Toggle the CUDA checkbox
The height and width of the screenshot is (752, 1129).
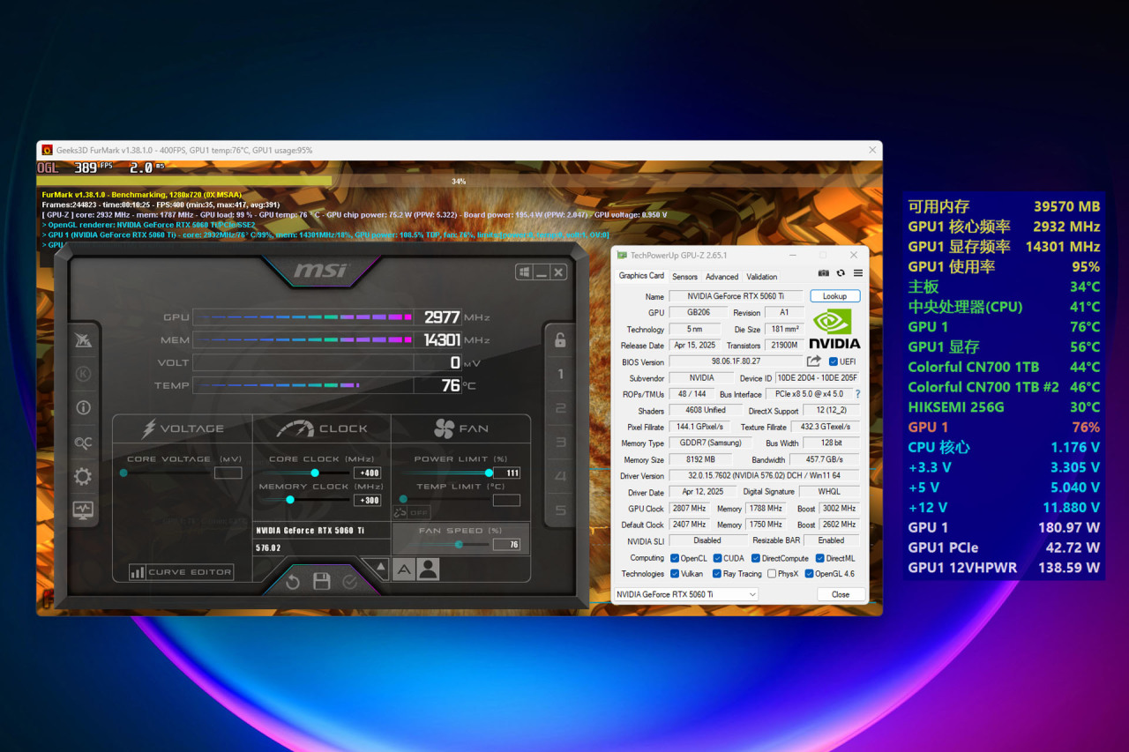(717, 558)
